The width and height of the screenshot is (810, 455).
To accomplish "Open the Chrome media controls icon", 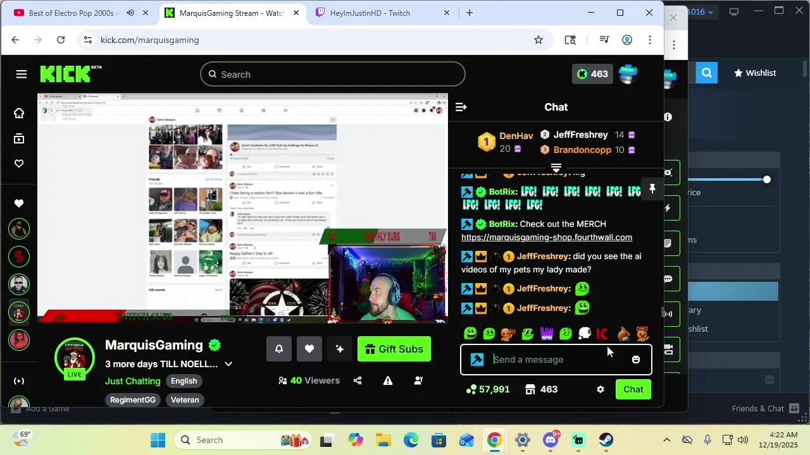I will click(604, 40).
